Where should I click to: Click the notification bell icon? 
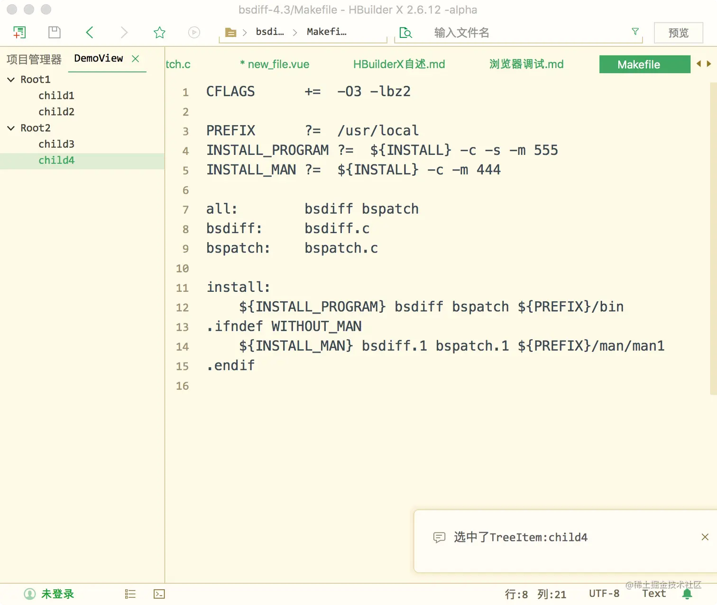[687, 594]
